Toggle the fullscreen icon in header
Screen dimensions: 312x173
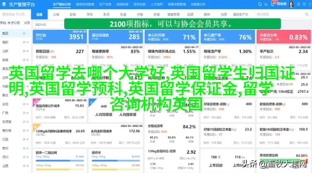pyautogui.click(x=310, y=4)
